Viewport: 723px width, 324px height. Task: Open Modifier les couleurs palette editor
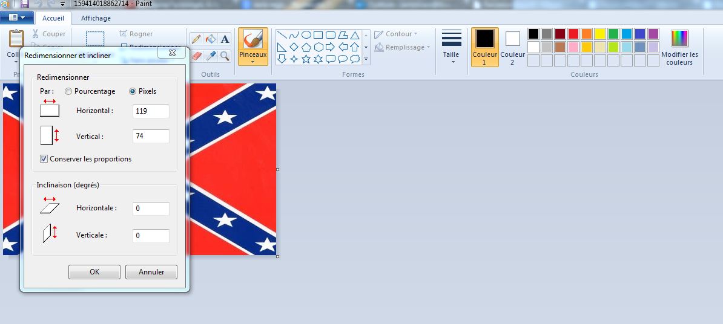coord(679,47)
